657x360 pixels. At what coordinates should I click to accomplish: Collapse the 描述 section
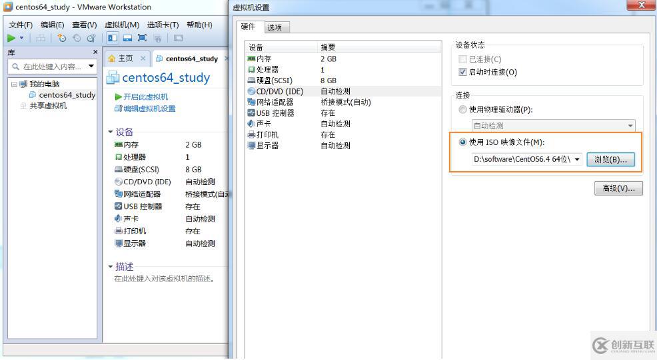(x=111, y=266)
